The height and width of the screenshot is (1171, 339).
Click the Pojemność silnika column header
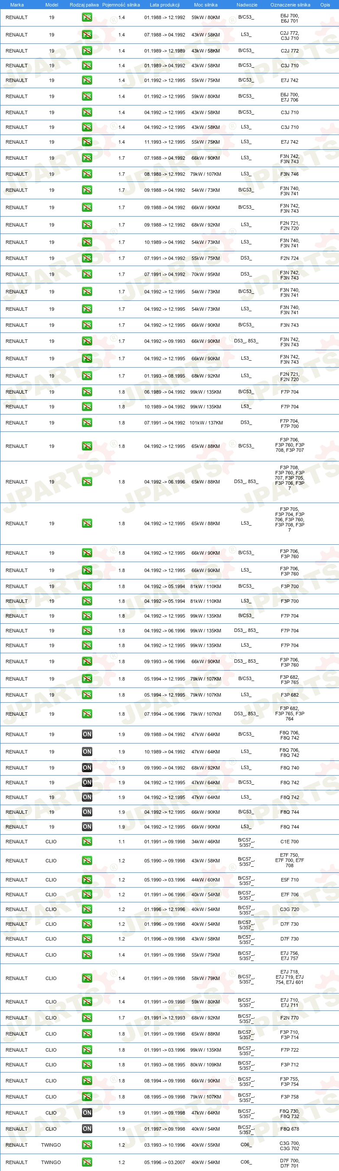[x=121, y=4]
